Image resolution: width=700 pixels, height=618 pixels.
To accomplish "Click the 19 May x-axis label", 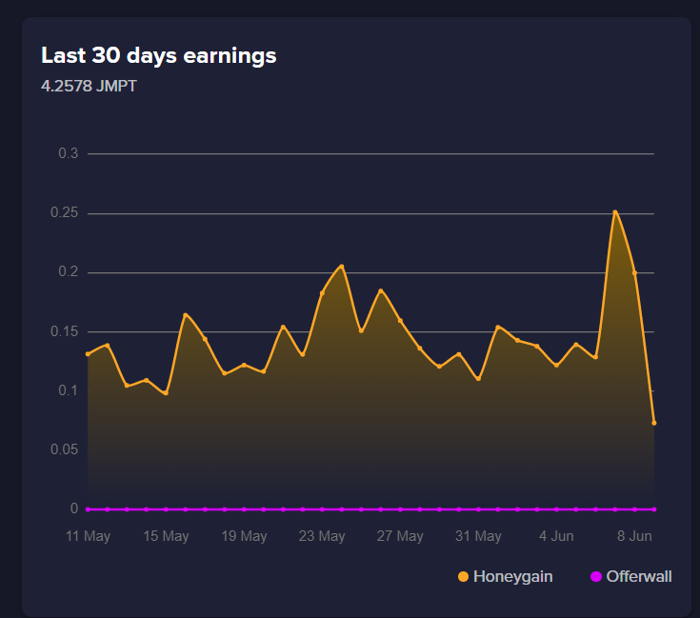I will 244,536.
